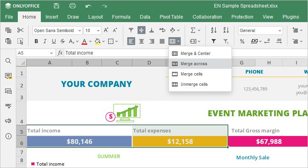This screenshot has height=168, width=308.
Task: Toggle Italic formatting
Action: coord(45,41)
